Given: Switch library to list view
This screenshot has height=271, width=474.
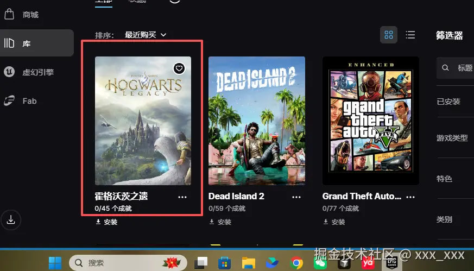Looking at the screenshot, I should (x=410, y=35).
